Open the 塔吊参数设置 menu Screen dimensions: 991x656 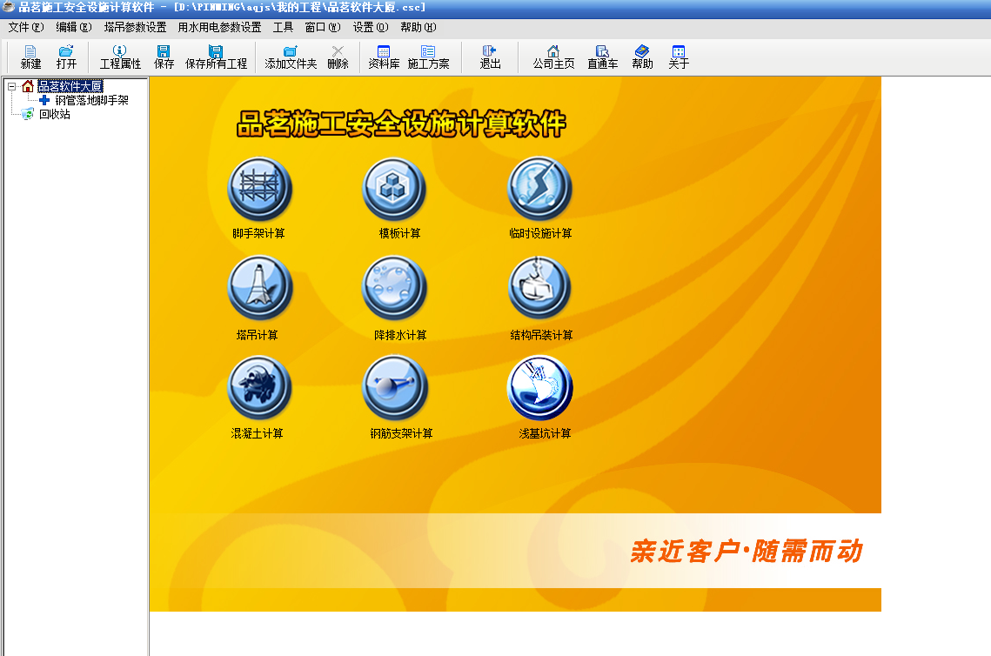coord(135,27)
